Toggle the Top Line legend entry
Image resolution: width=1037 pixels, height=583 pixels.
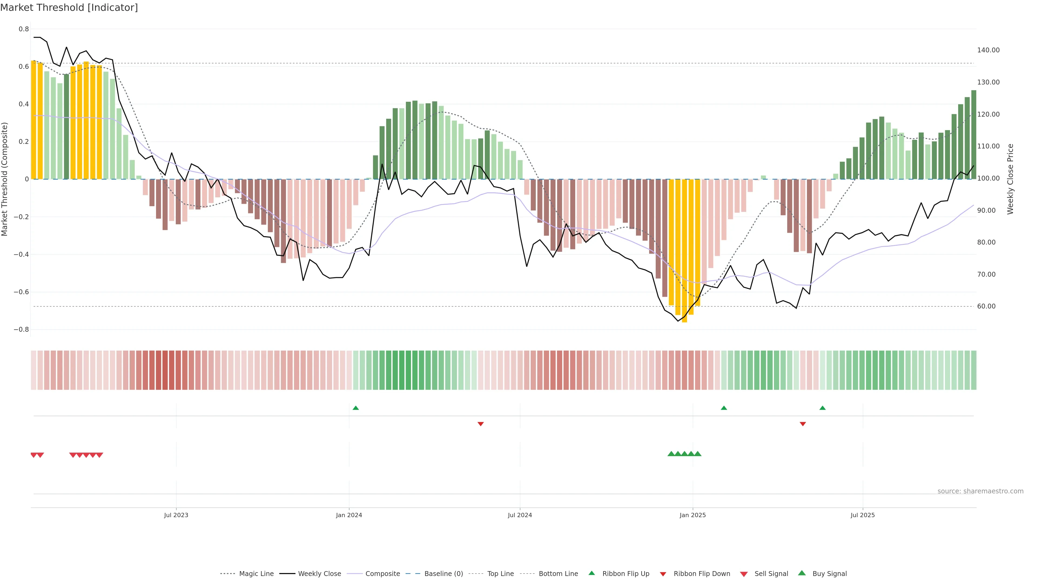pos(500,574)
